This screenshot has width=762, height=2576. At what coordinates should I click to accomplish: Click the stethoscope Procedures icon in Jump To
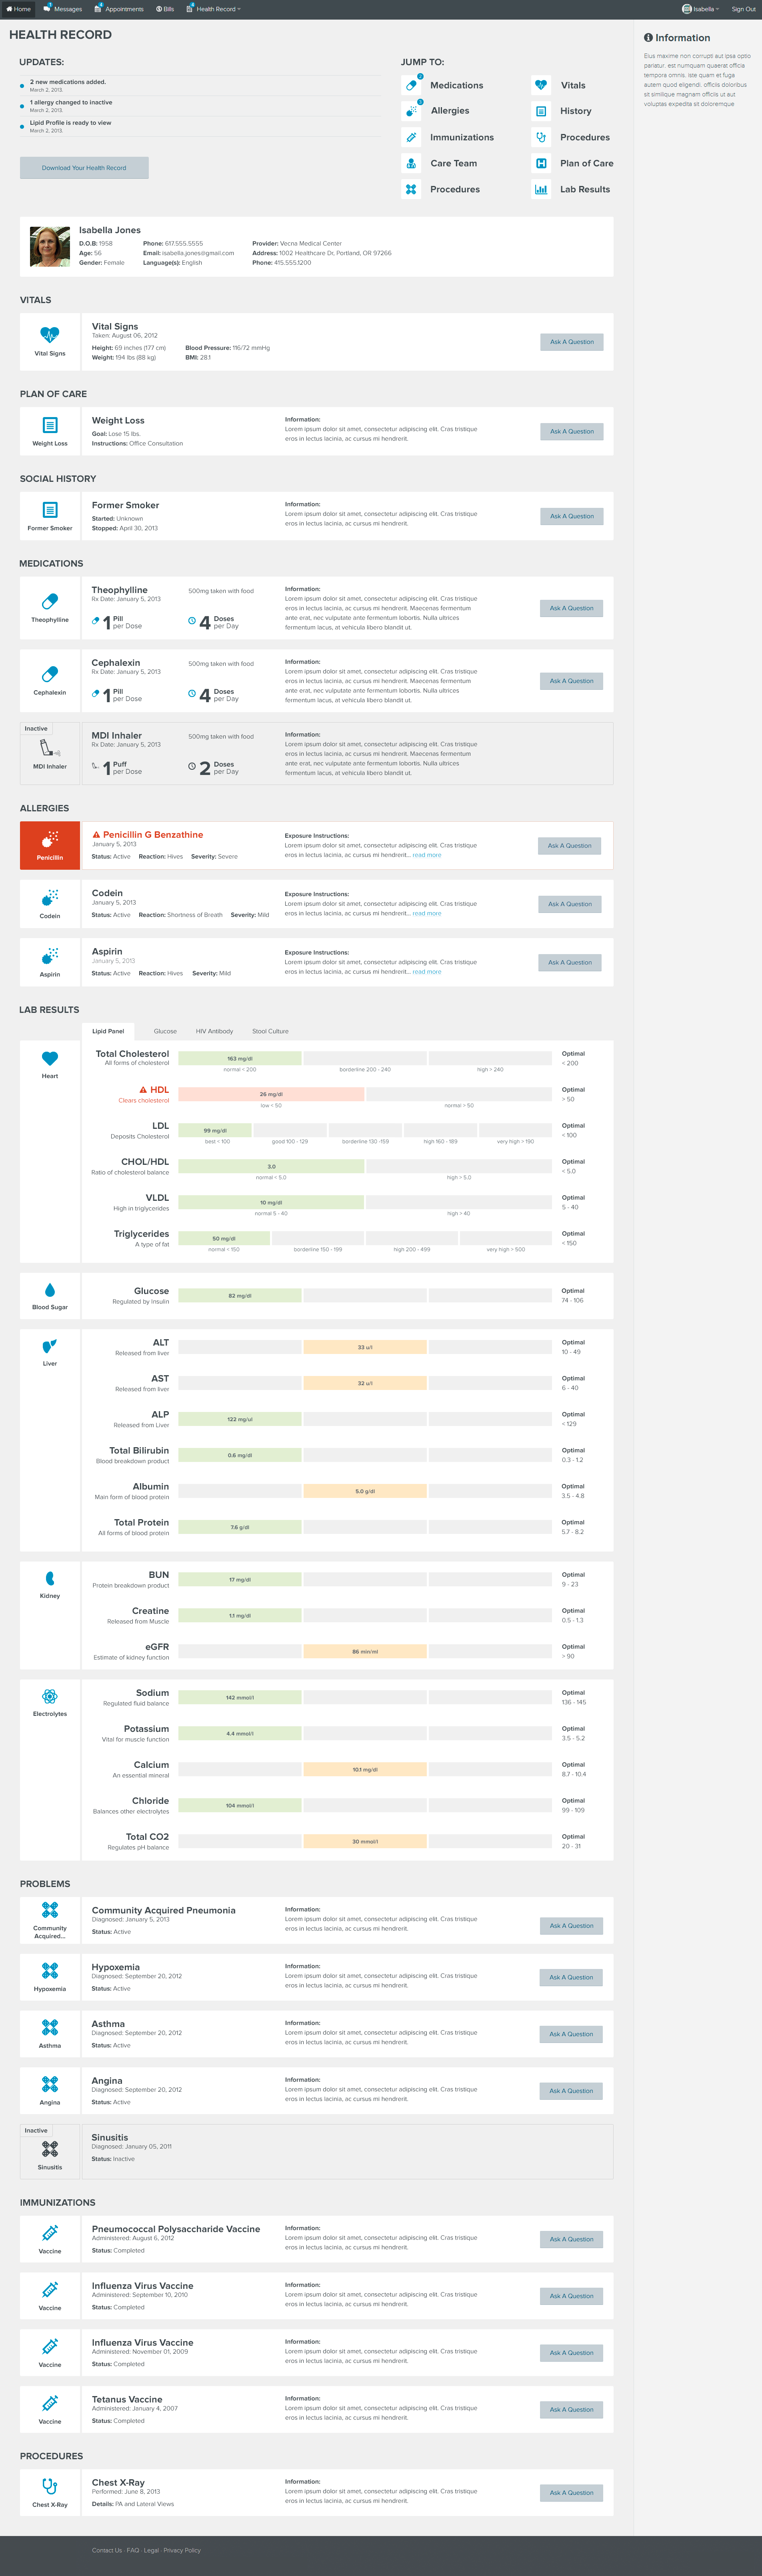[x=541, y=137]
